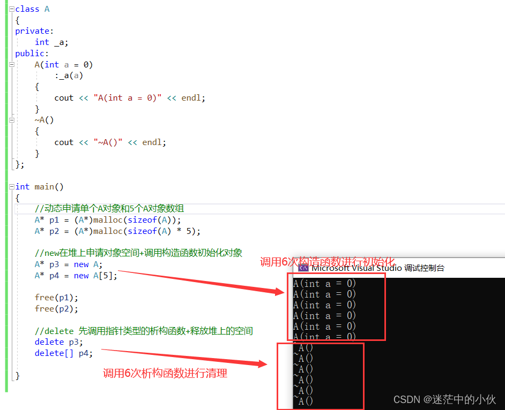Collapse the int main() function block
This screenshot has height=410, width=505.
(x=12, y=187)
